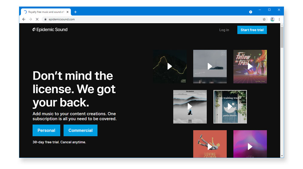The height and width of the screenshot is (169, 303).
Task: Go back using browser back arrow
Action: (24, 19)
